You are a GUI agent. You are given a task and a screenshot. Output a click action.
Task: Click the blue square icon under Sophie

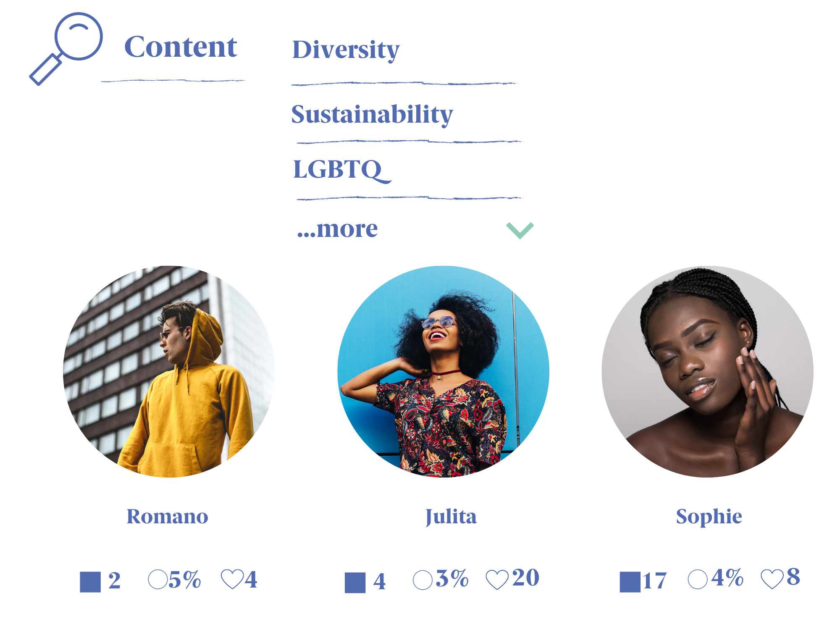tap(630, 582)
